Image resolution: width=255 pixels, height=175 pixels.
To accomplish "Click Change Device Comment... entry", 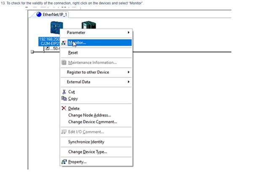I will pos(96,122).
